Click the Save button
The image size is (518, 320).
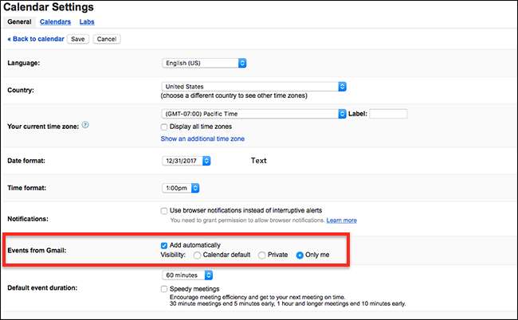click(x=78, y=38)
